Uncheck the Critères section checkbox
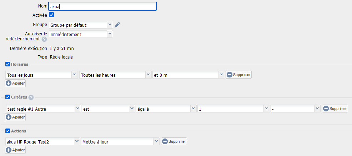The width and height of the screenshot is (352, 156). tap(8, 97)
